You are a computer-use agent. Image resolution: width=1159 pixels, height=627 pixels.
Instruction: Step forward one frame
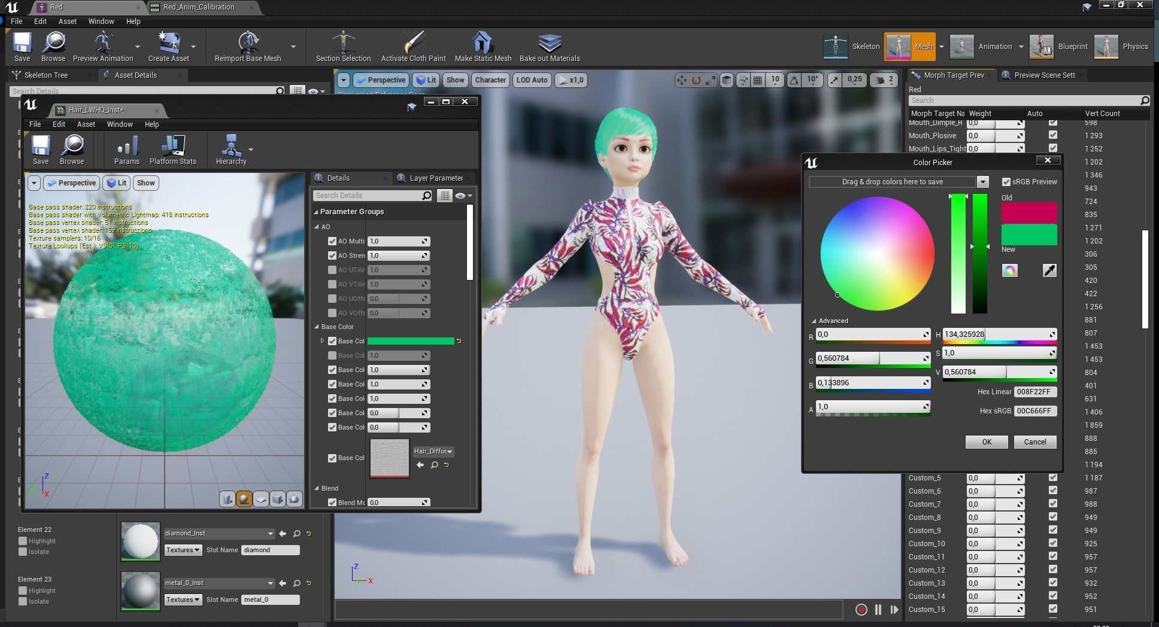point(894,610)
